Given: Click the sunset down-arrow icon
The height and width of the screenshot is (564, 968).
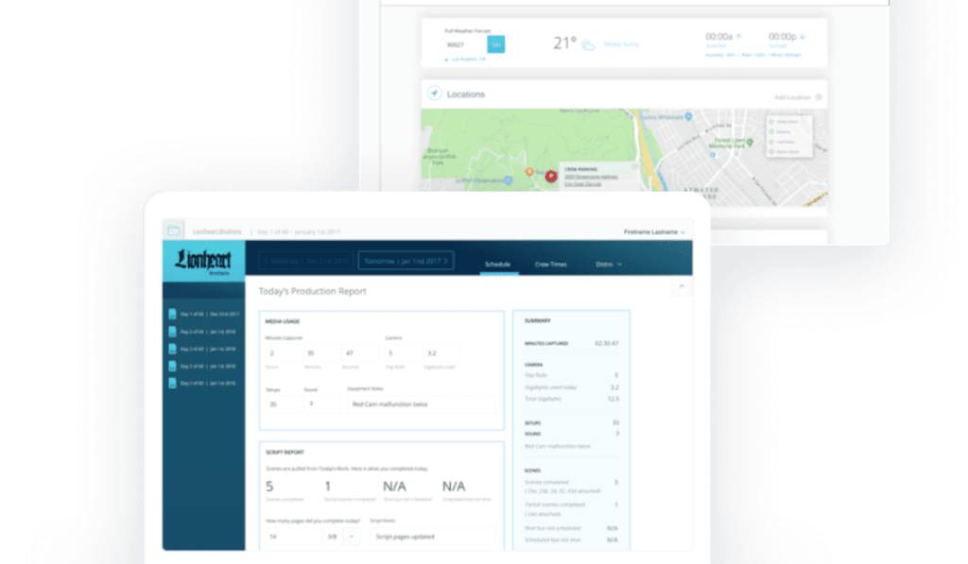Looking at the screenshot, I should pos(802,37).
